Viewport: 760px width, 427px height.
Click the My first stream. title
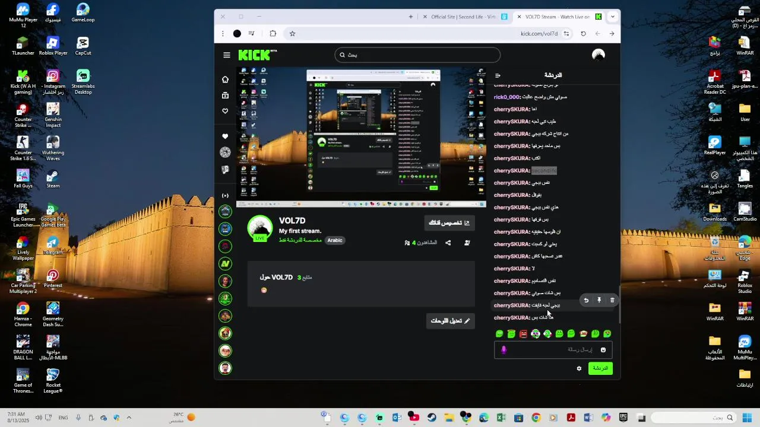coord(300,231)
